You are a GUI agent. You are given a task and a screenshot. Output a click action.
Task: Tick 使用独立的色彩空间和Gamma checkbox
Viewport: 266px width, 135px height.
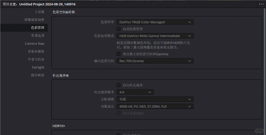(x=119, y=54)
